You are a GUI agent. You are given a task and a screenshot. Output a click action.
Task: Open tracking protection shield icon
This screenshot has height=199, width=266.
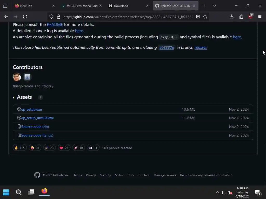(51, 17)
